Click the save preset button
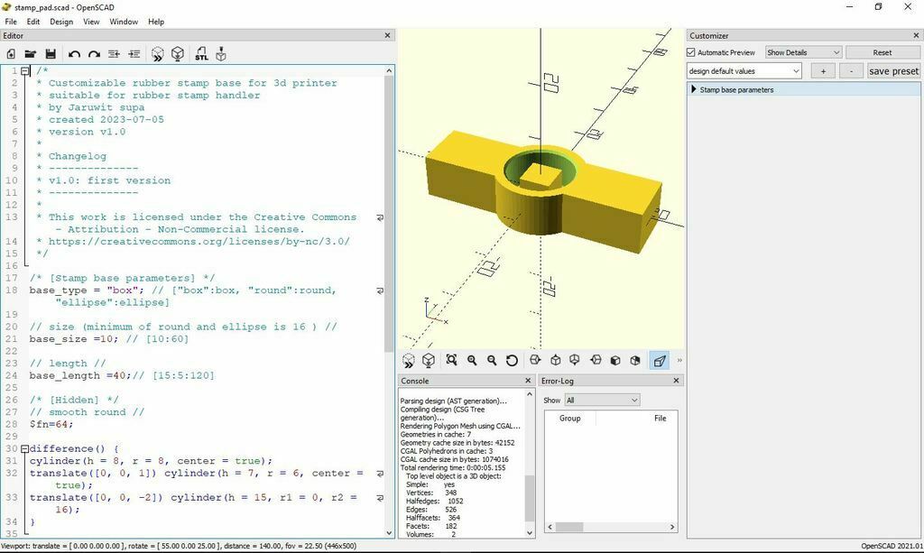Viewport: 924px width, 553px height. point(893,71)
